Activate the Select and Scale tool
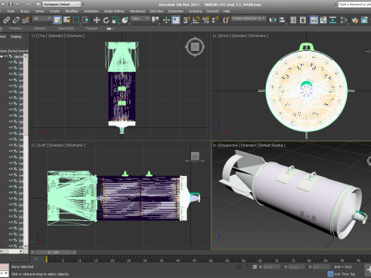The width and height of the screenshot is (371, 278). pyautogui.click(x=115, y=20)
